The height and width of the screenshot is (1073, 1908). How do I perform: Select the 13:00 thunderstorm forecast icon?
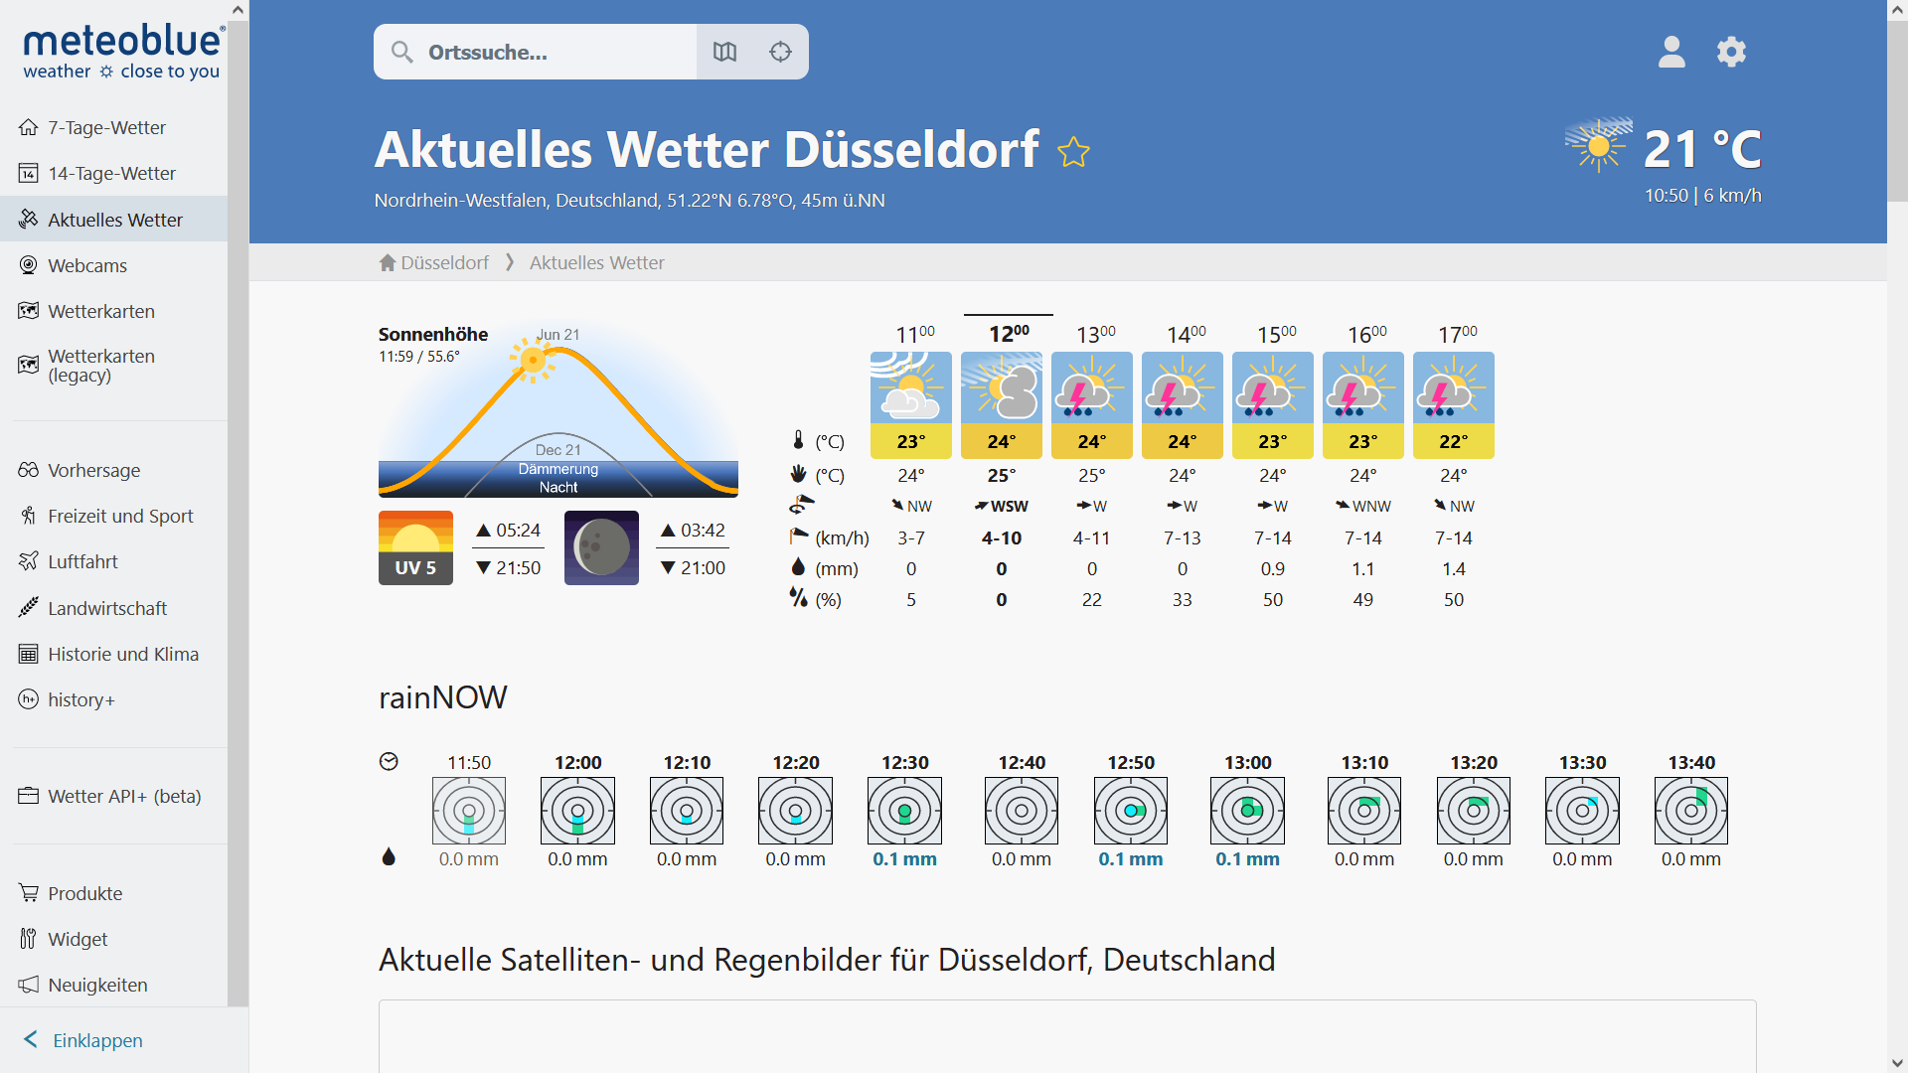click(x=1091, y=388)
